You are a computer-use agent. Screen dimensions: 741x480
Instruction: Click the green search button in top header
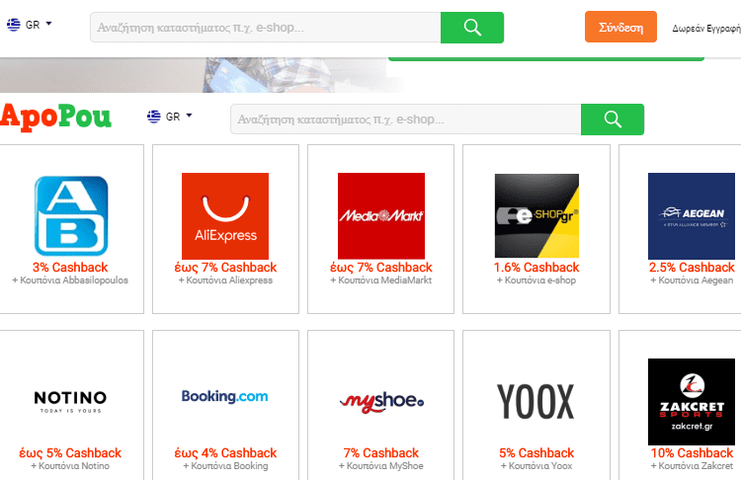pyautogui.click(x=472, y=28)
